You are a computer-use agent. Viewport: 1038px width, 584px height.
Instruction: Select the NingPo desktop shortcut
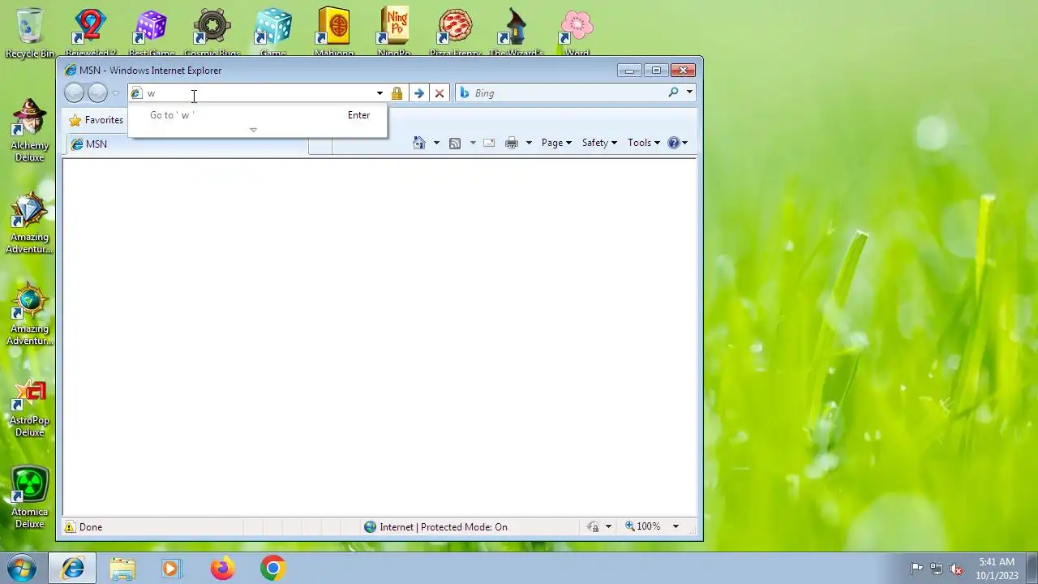point(394,34)
